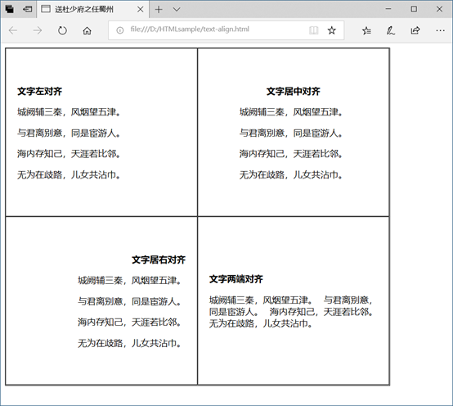This screenshot has height=406, width=453.
Task: Refresh the current page
Action: 62,30
